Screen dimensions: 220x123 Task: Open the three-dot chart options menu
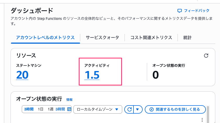tap(202, 120)
